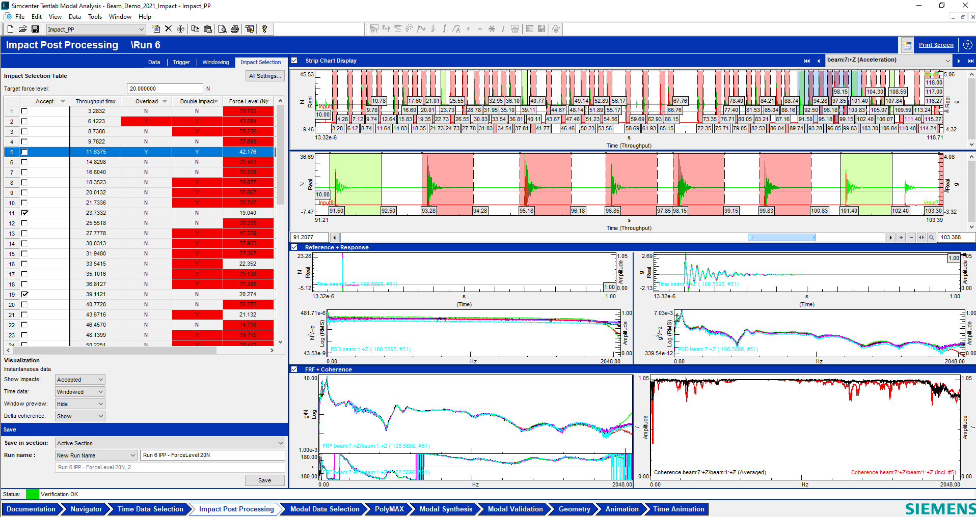Click the Open folder toolbar icon
The height and width of the screenshot is (517, 976).
[22, 29]
